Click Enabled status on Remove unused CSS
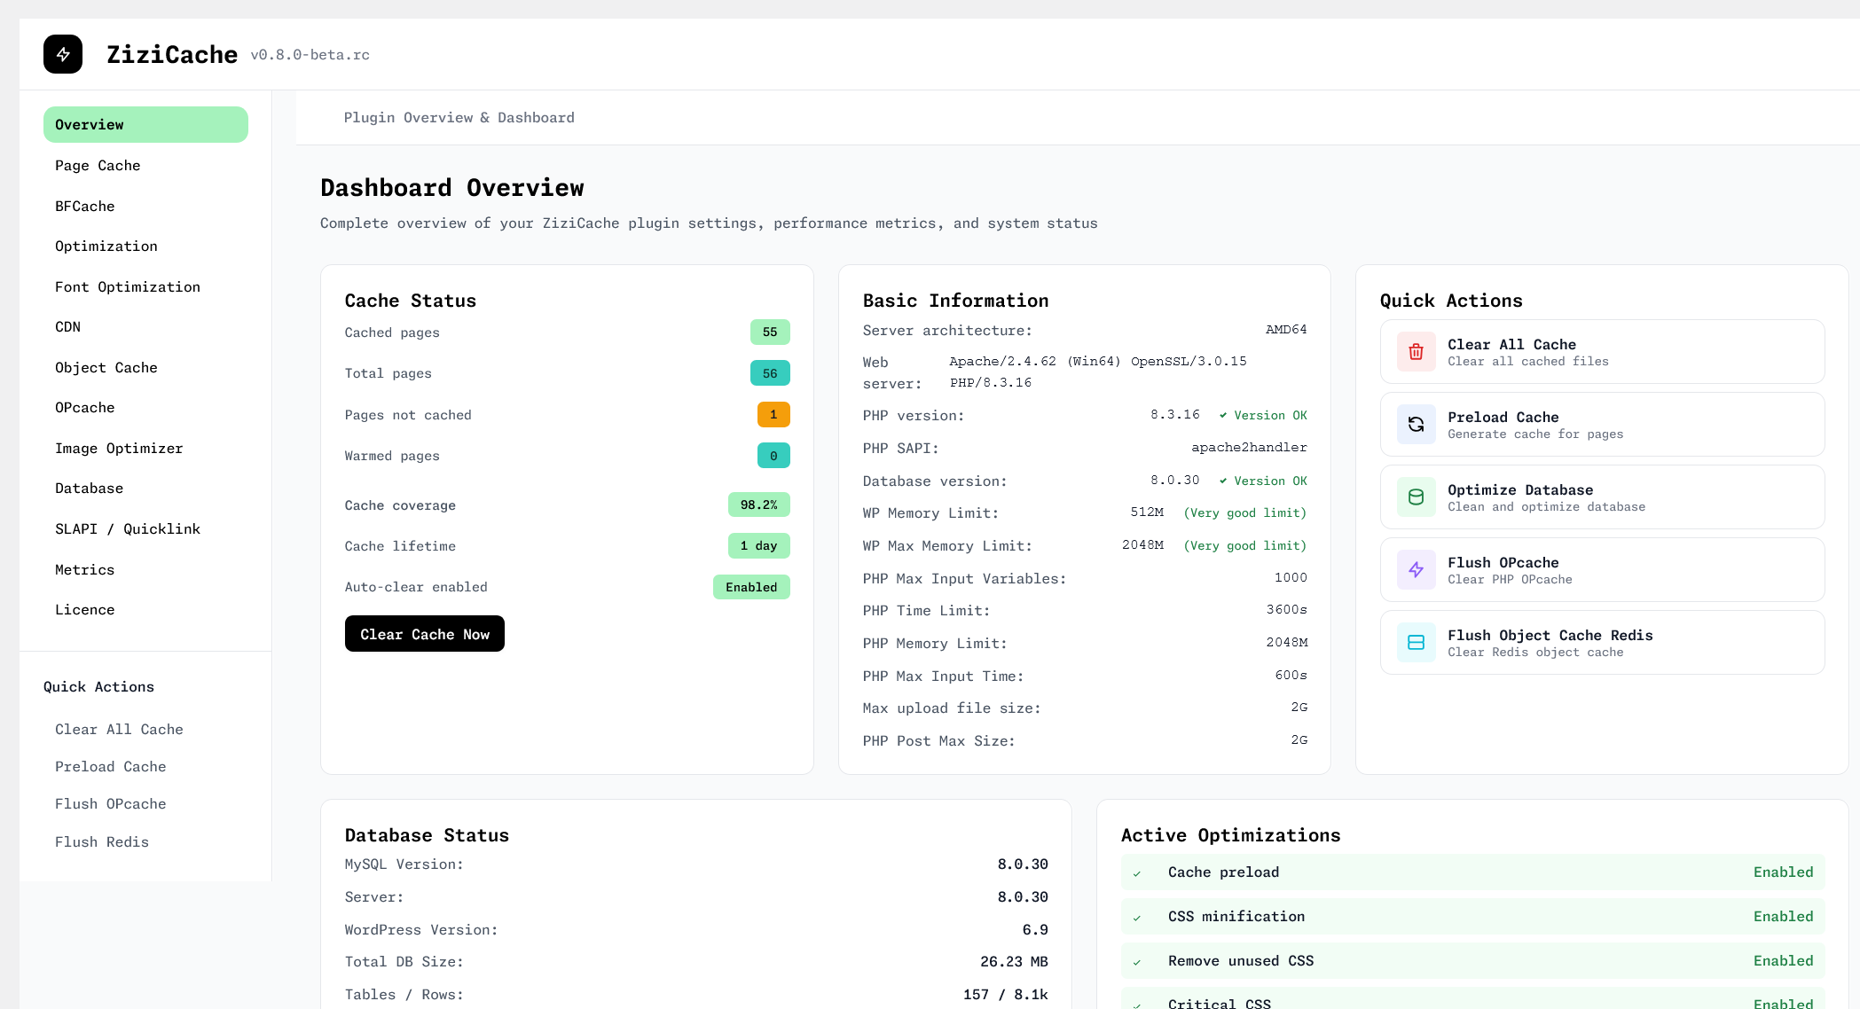Viewport: 1860px width, 1009px height. (1782, 961)
